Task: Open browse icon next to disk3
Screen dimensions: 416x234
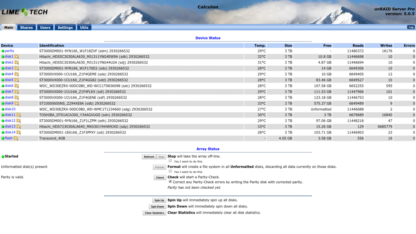Action: click(17, 69)
